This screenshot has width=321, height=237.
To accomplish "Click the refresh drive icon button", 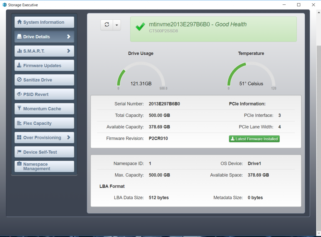I will (107, 25).
